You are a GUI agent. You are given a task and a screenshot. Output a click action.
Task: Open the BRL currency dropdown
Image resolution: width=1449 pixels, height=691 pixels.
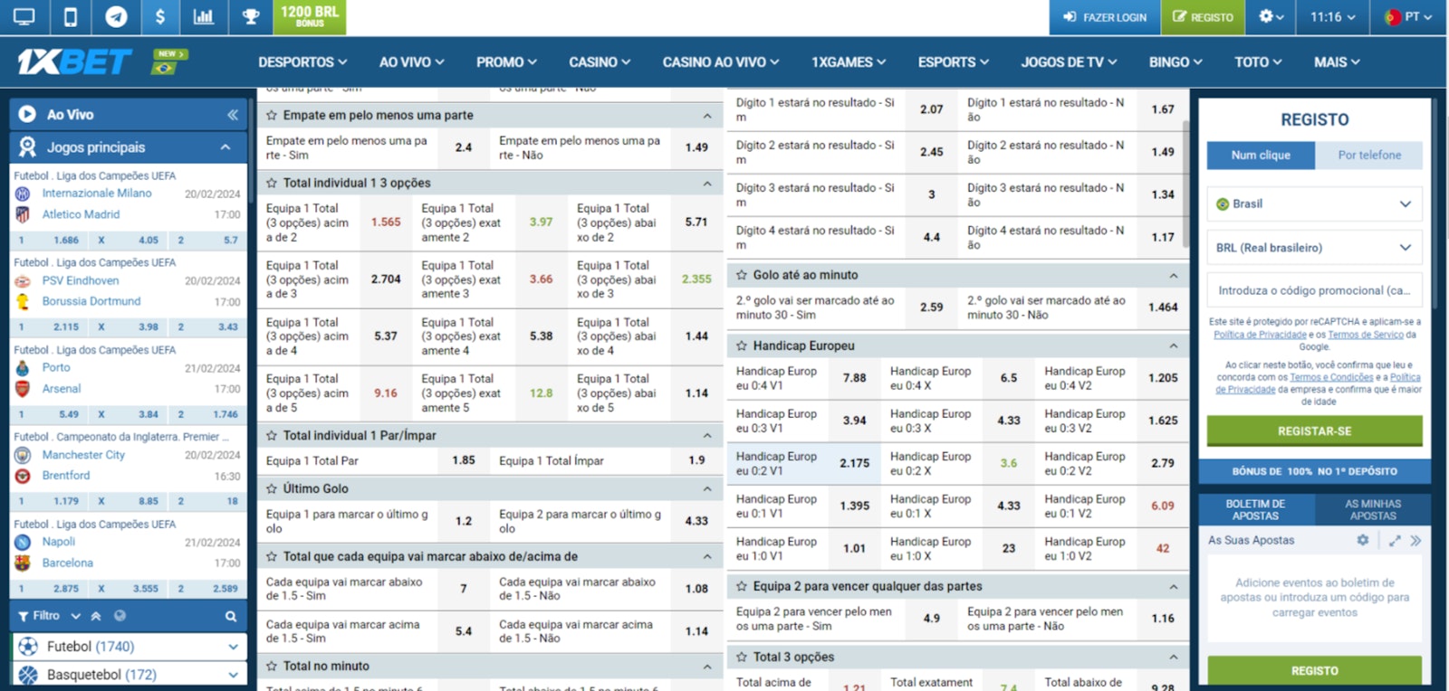pyautogui.click(x=1314, y=248)
